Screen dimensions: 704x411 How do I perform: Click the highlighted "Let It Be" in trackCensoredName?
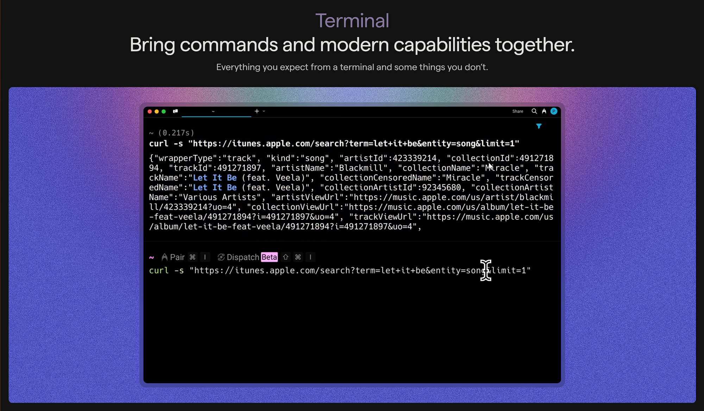pyautogui.click(x=215, y=188)
